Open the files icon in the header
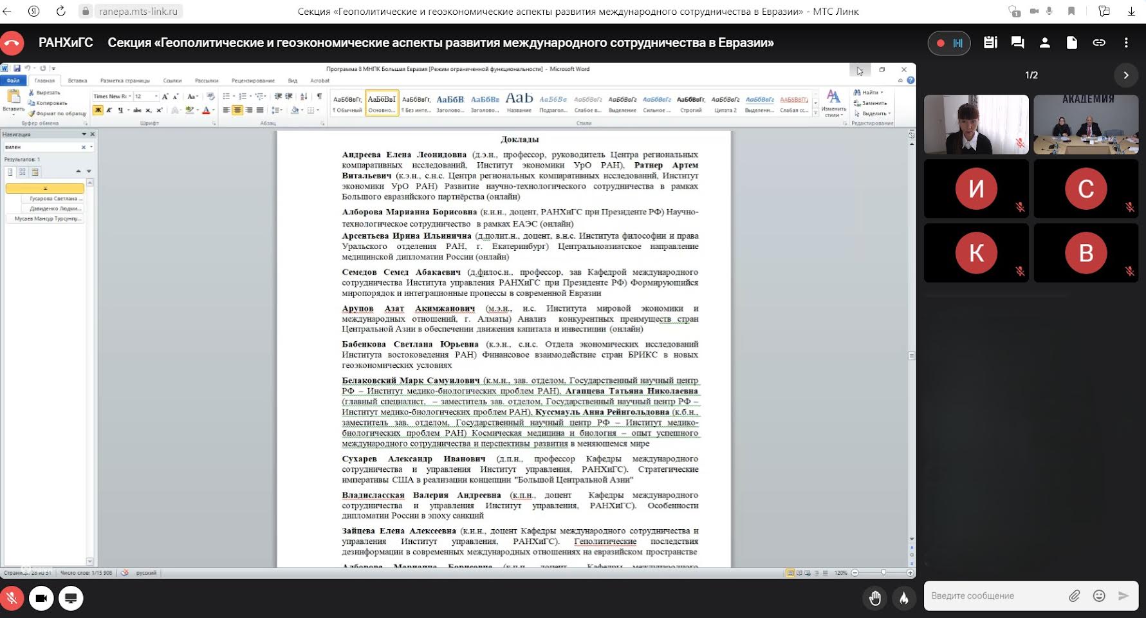The image size is (1146, 618). 1071,42
